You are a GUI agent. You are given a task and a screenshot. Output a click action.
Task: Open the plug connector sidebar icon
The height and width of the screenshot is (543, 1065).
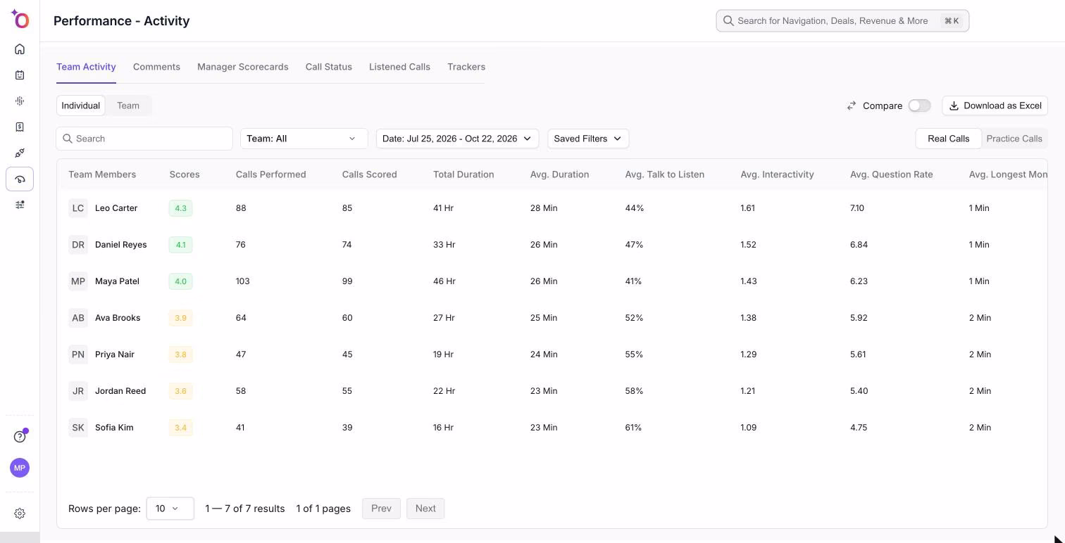20,153
